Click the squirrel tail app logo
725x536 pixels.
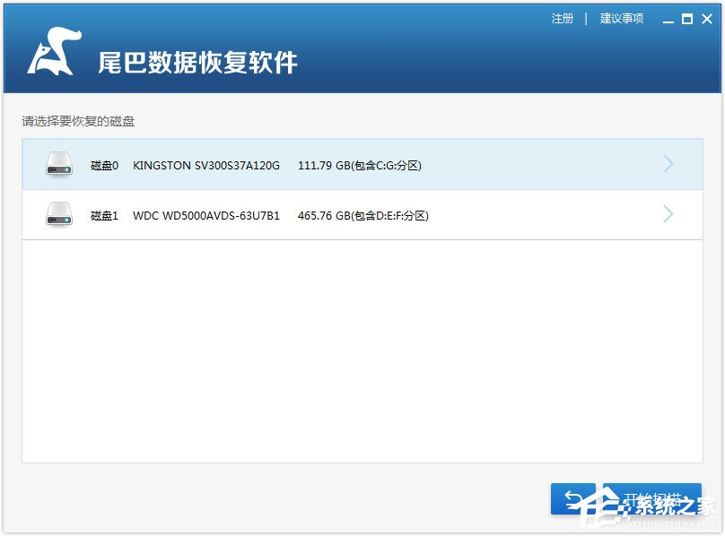[x=54, y=53]
